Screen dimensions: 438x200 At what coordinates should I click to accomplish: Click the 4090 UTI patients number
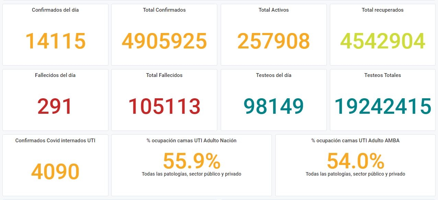pos(55,171)
